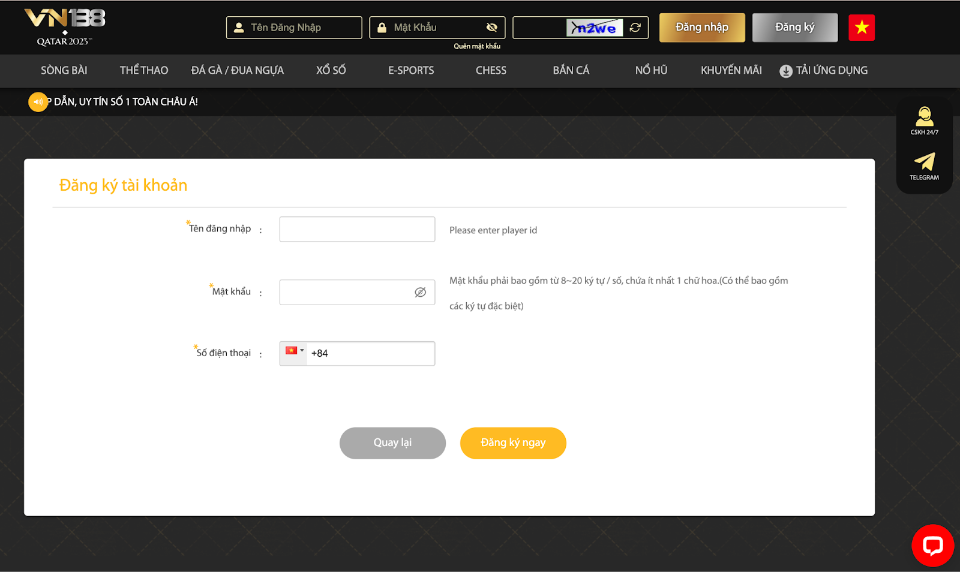Click the announcement speaker icon
The image size is (960, 572).
pyautogui.click(x=38, y=102)
